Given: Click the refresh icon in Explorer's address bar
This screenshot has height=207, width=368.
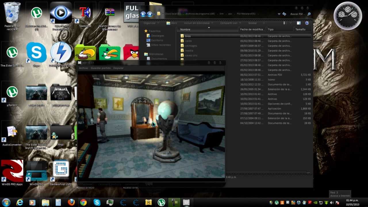Looking at the screenshot, I should (284, 14).
